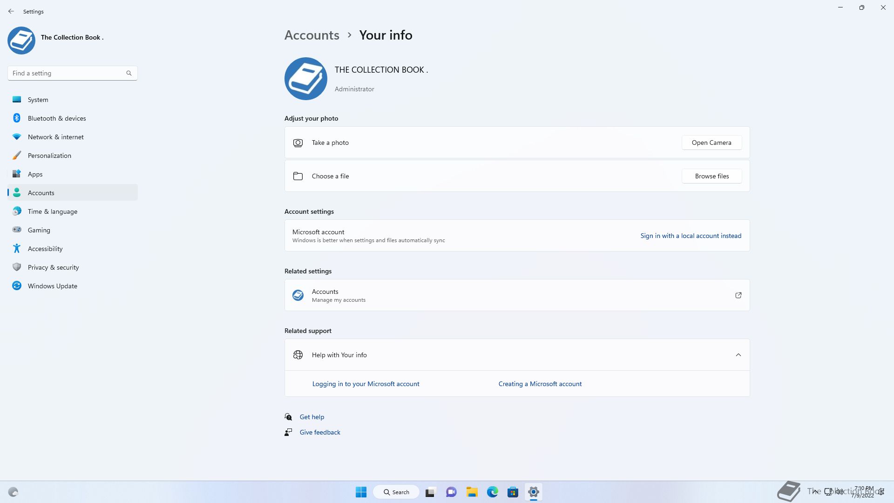Screen dimensions: 894x503
Task: Open the Apps icon in sidebar
Action: (17, 174)
